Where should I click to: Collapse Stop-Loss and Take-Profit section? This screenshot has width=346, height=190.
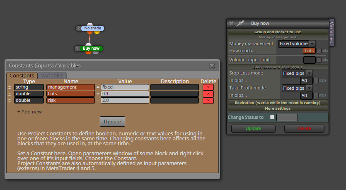[278, 67]
